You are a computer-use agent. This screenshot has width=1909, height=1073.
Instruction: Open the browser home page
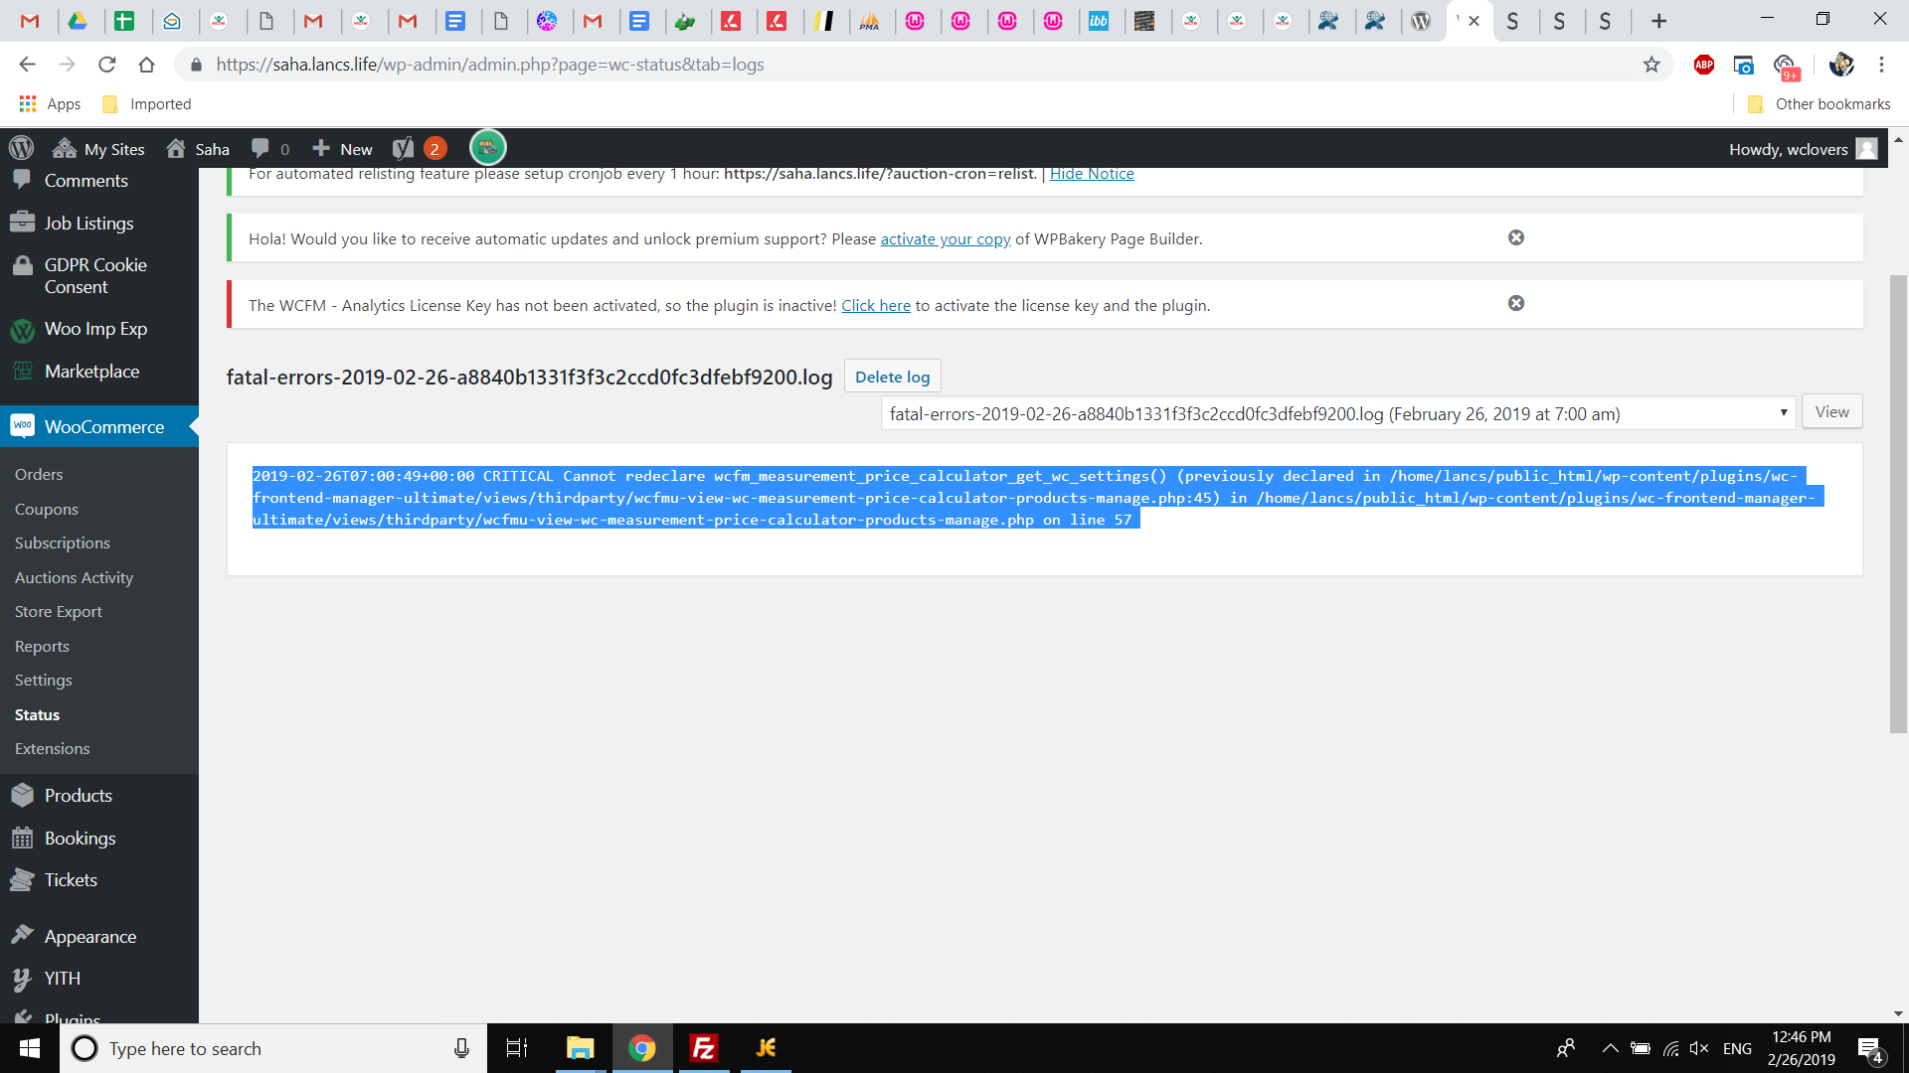[x=146, y=65]
